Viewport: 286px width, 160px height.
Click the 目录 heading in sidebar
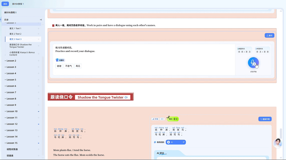click(6, 20)
